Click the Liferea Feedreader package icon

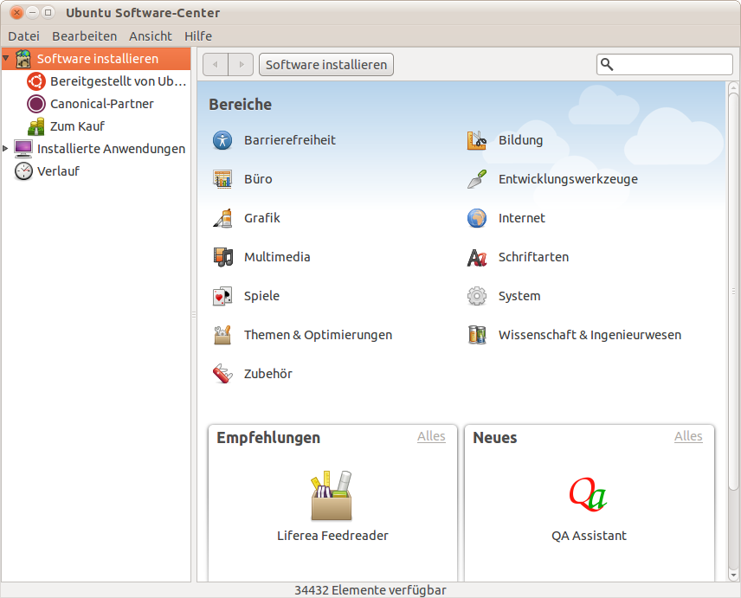point(332,496)
